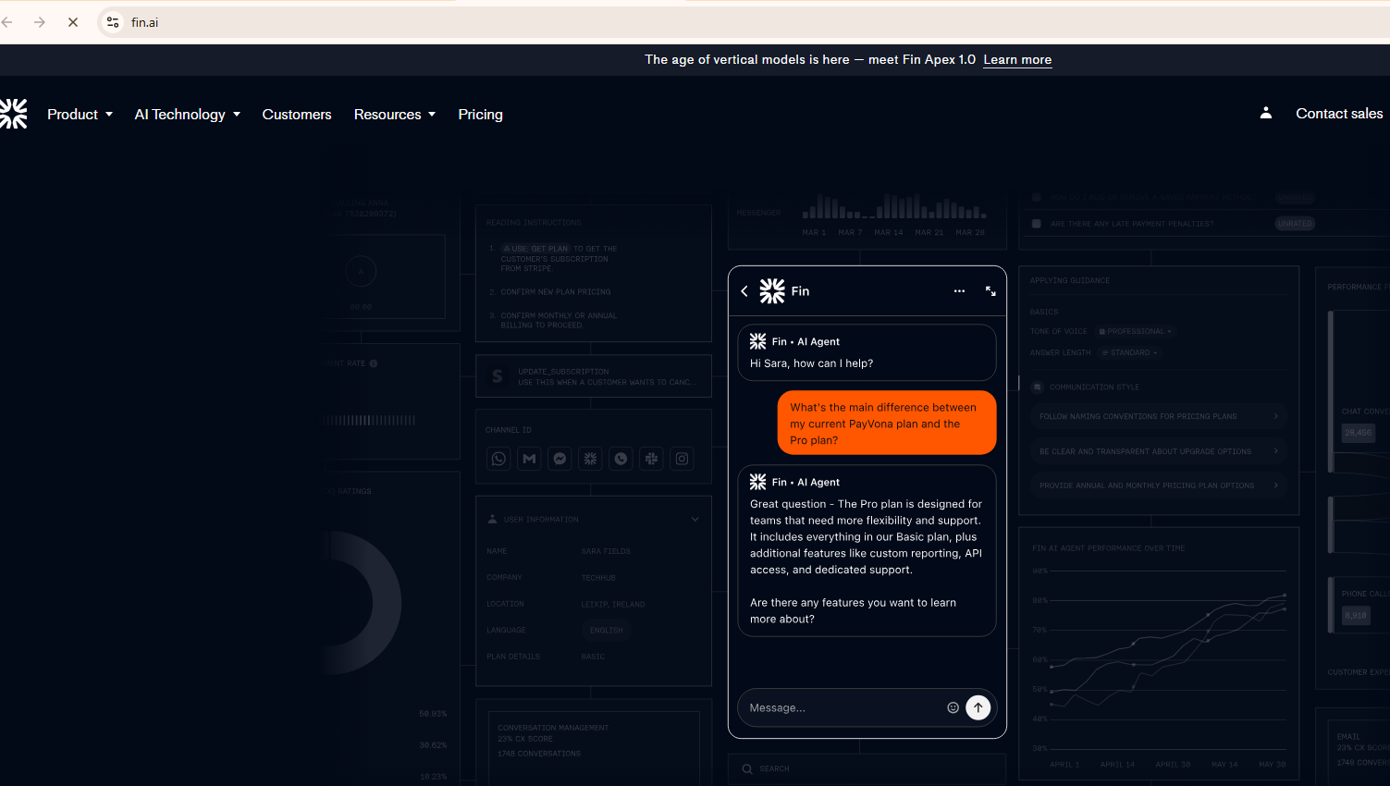Click the Fin logo in the navigation bar
This screenshot has height=786, width=1390.
coord(14,113)
